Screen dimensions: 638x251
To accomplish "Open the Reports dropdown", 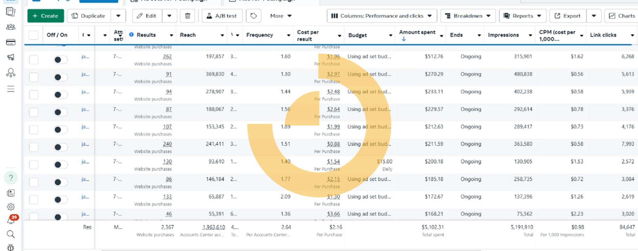I will click(523, 16).
